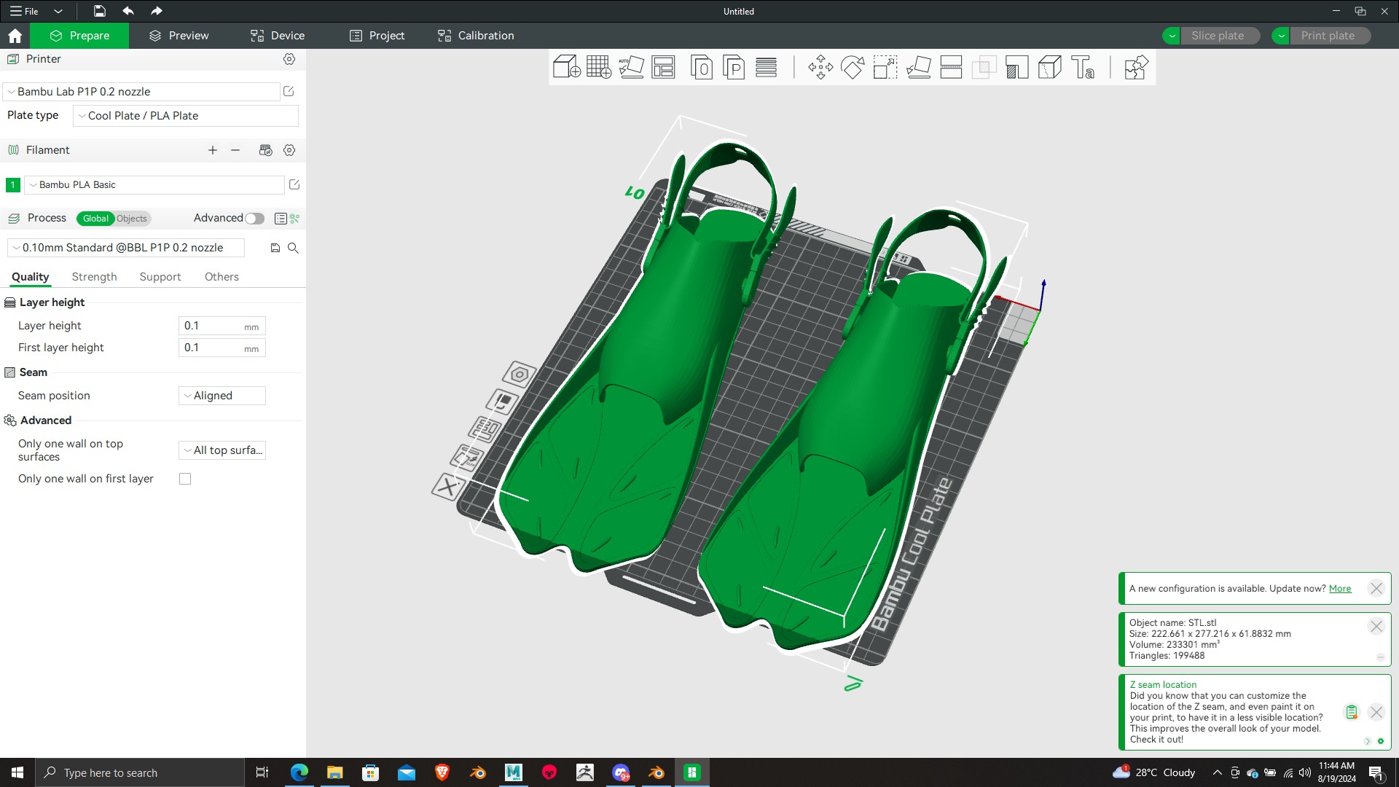
Task: Click the Slice plate button
Action: [x=1220, y=36]
